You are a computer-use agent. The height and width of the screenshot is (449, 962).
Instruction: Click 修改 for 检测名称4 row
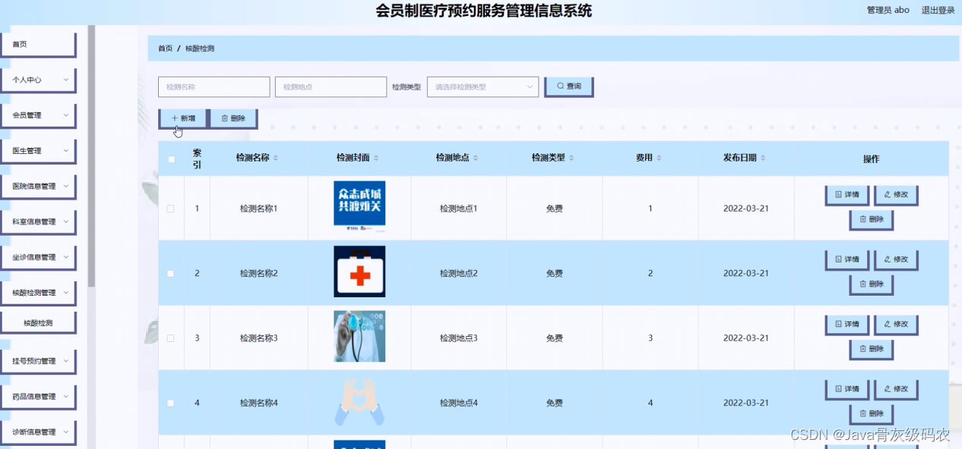(x=896, y=389)
